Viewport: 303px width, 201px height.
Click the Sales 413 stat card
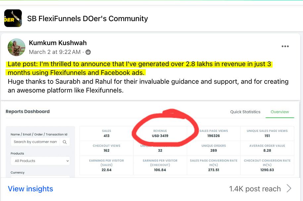point(106,133)
